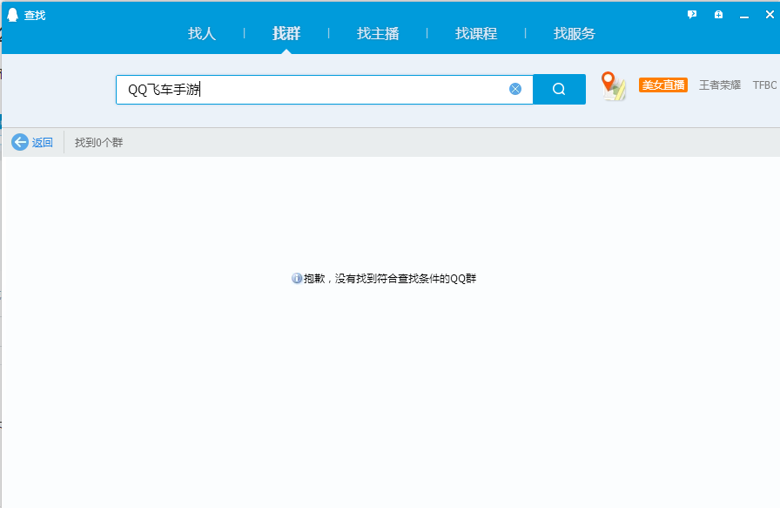This screenshot has height=508, width=780.
Task: Click the magnifier search button
Action: (559, 89)
